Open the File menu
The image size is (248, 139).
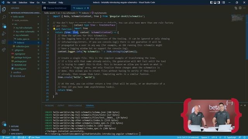(x=9, y=3)
